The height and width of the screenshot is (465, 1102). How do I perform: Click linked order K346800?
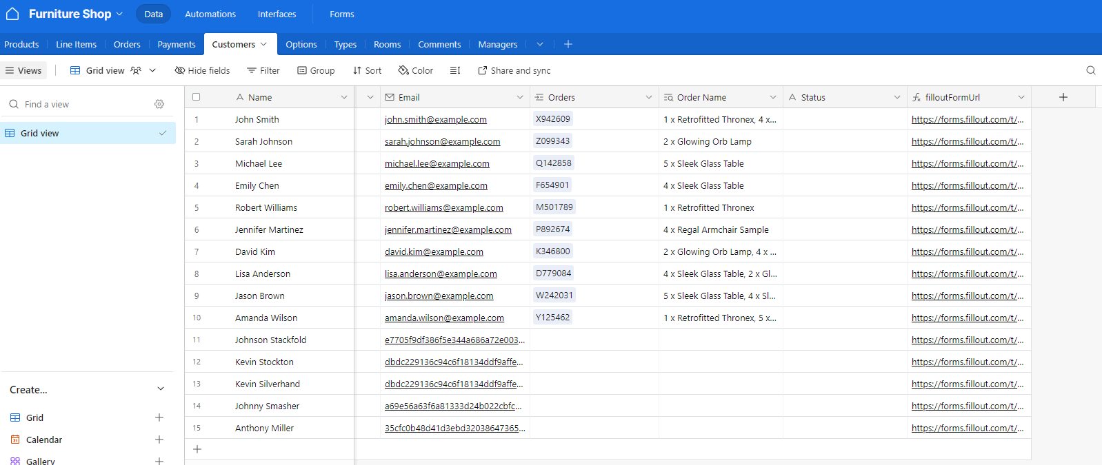[553, 251]
